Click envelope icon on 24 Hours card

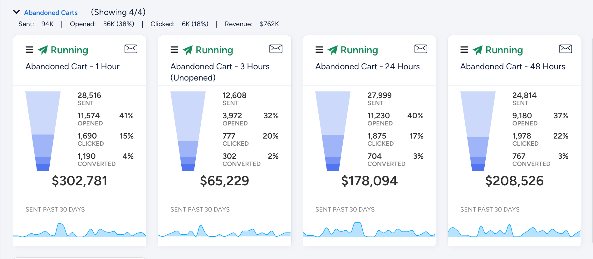tap(421, 49)
